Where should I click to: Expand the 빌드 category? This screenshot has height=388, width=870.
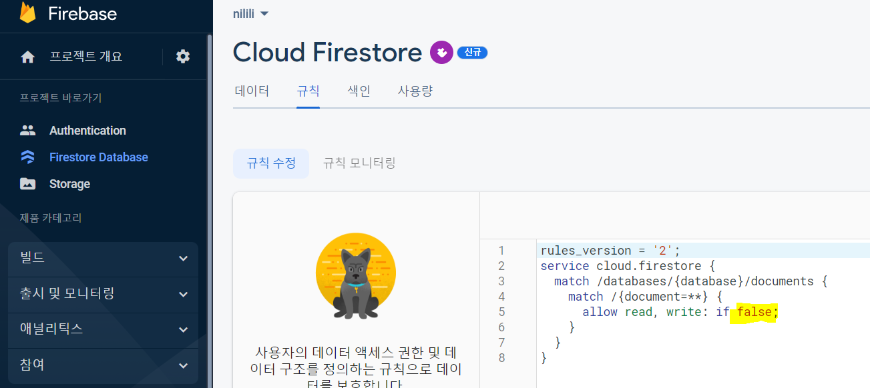(103, 259)
